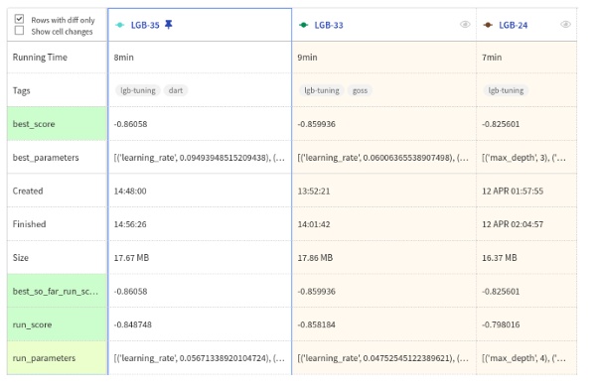Viewport: 600px width, 387px height.
Task: Click the brown marker icon beside LGB-24
Action: pyautogui.click(x=488, y=25)
